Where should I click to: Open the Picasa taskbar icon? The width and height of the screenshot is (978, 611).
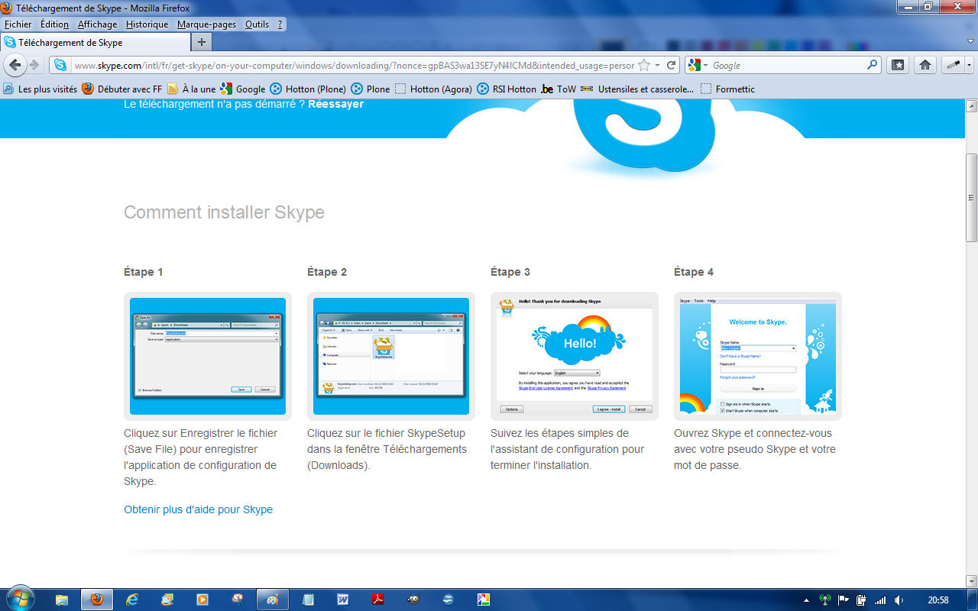click(x=483, y=600)
